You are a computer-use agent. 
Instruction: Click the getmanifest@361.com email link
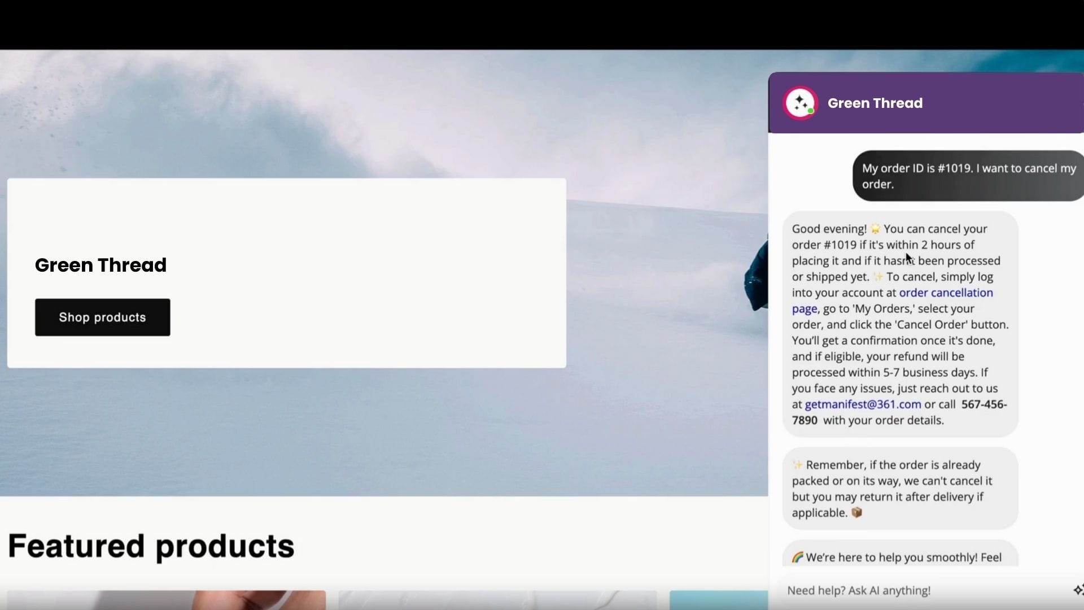pyautogui.click(x=863, y=404)
